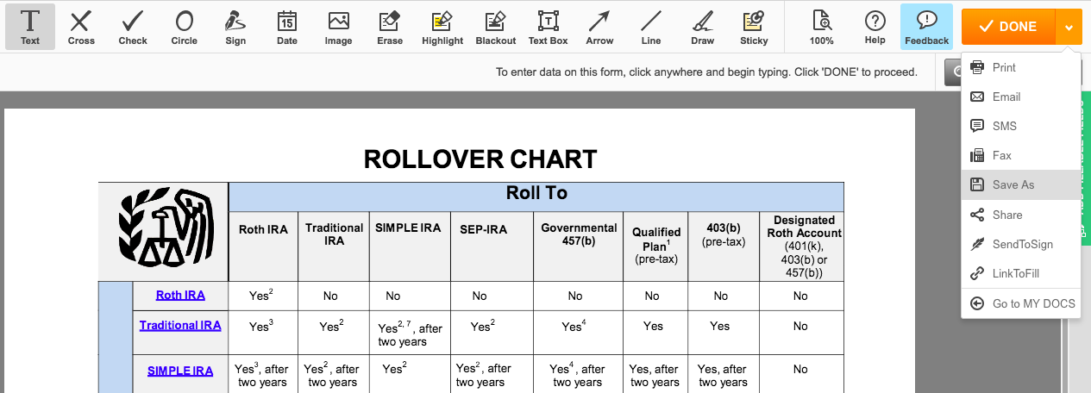Click the Roll To header cell

coord(536,196)
